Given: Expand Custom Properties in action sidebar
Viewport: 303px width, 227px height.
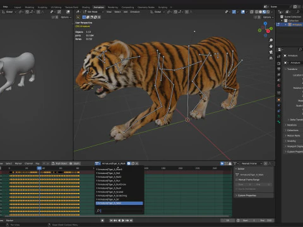Looking at the screenshot, I should (x=254, y=195).
